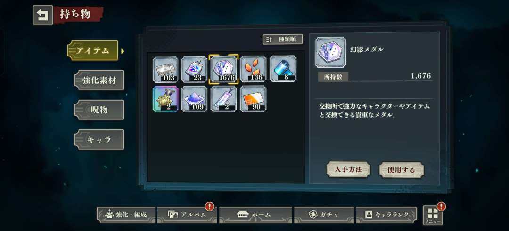Select the アイテム tab
The image size is (509, 231).
pos(92,50)
